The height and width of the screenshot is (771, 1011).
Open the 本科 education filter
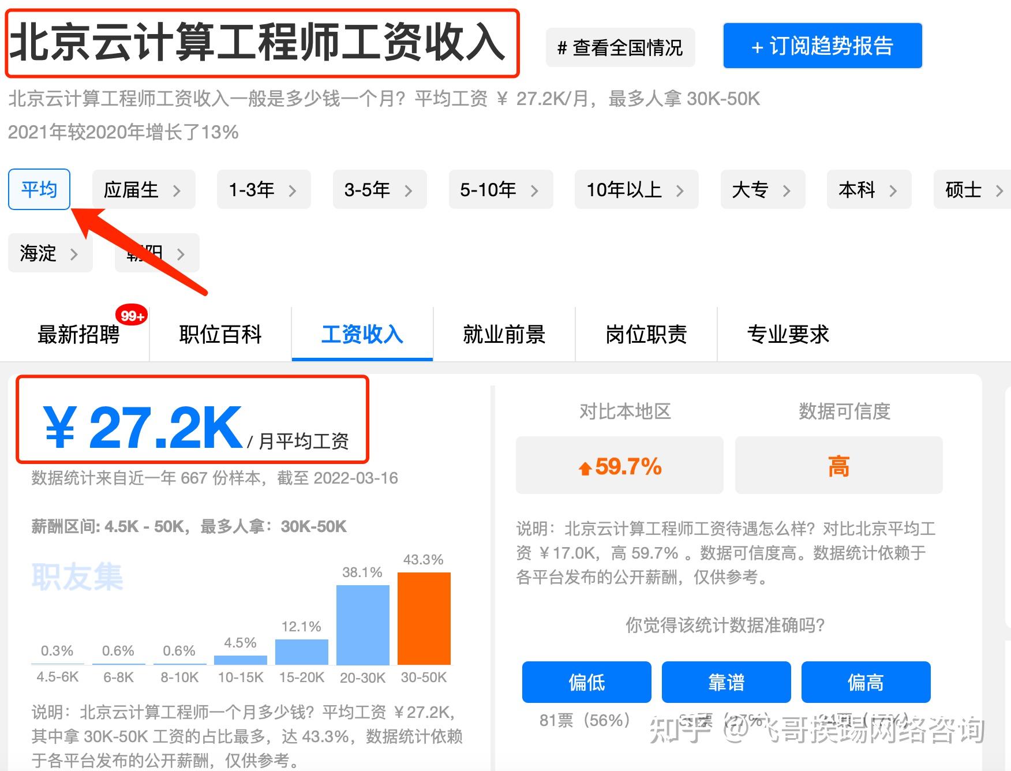click(869, 189)
